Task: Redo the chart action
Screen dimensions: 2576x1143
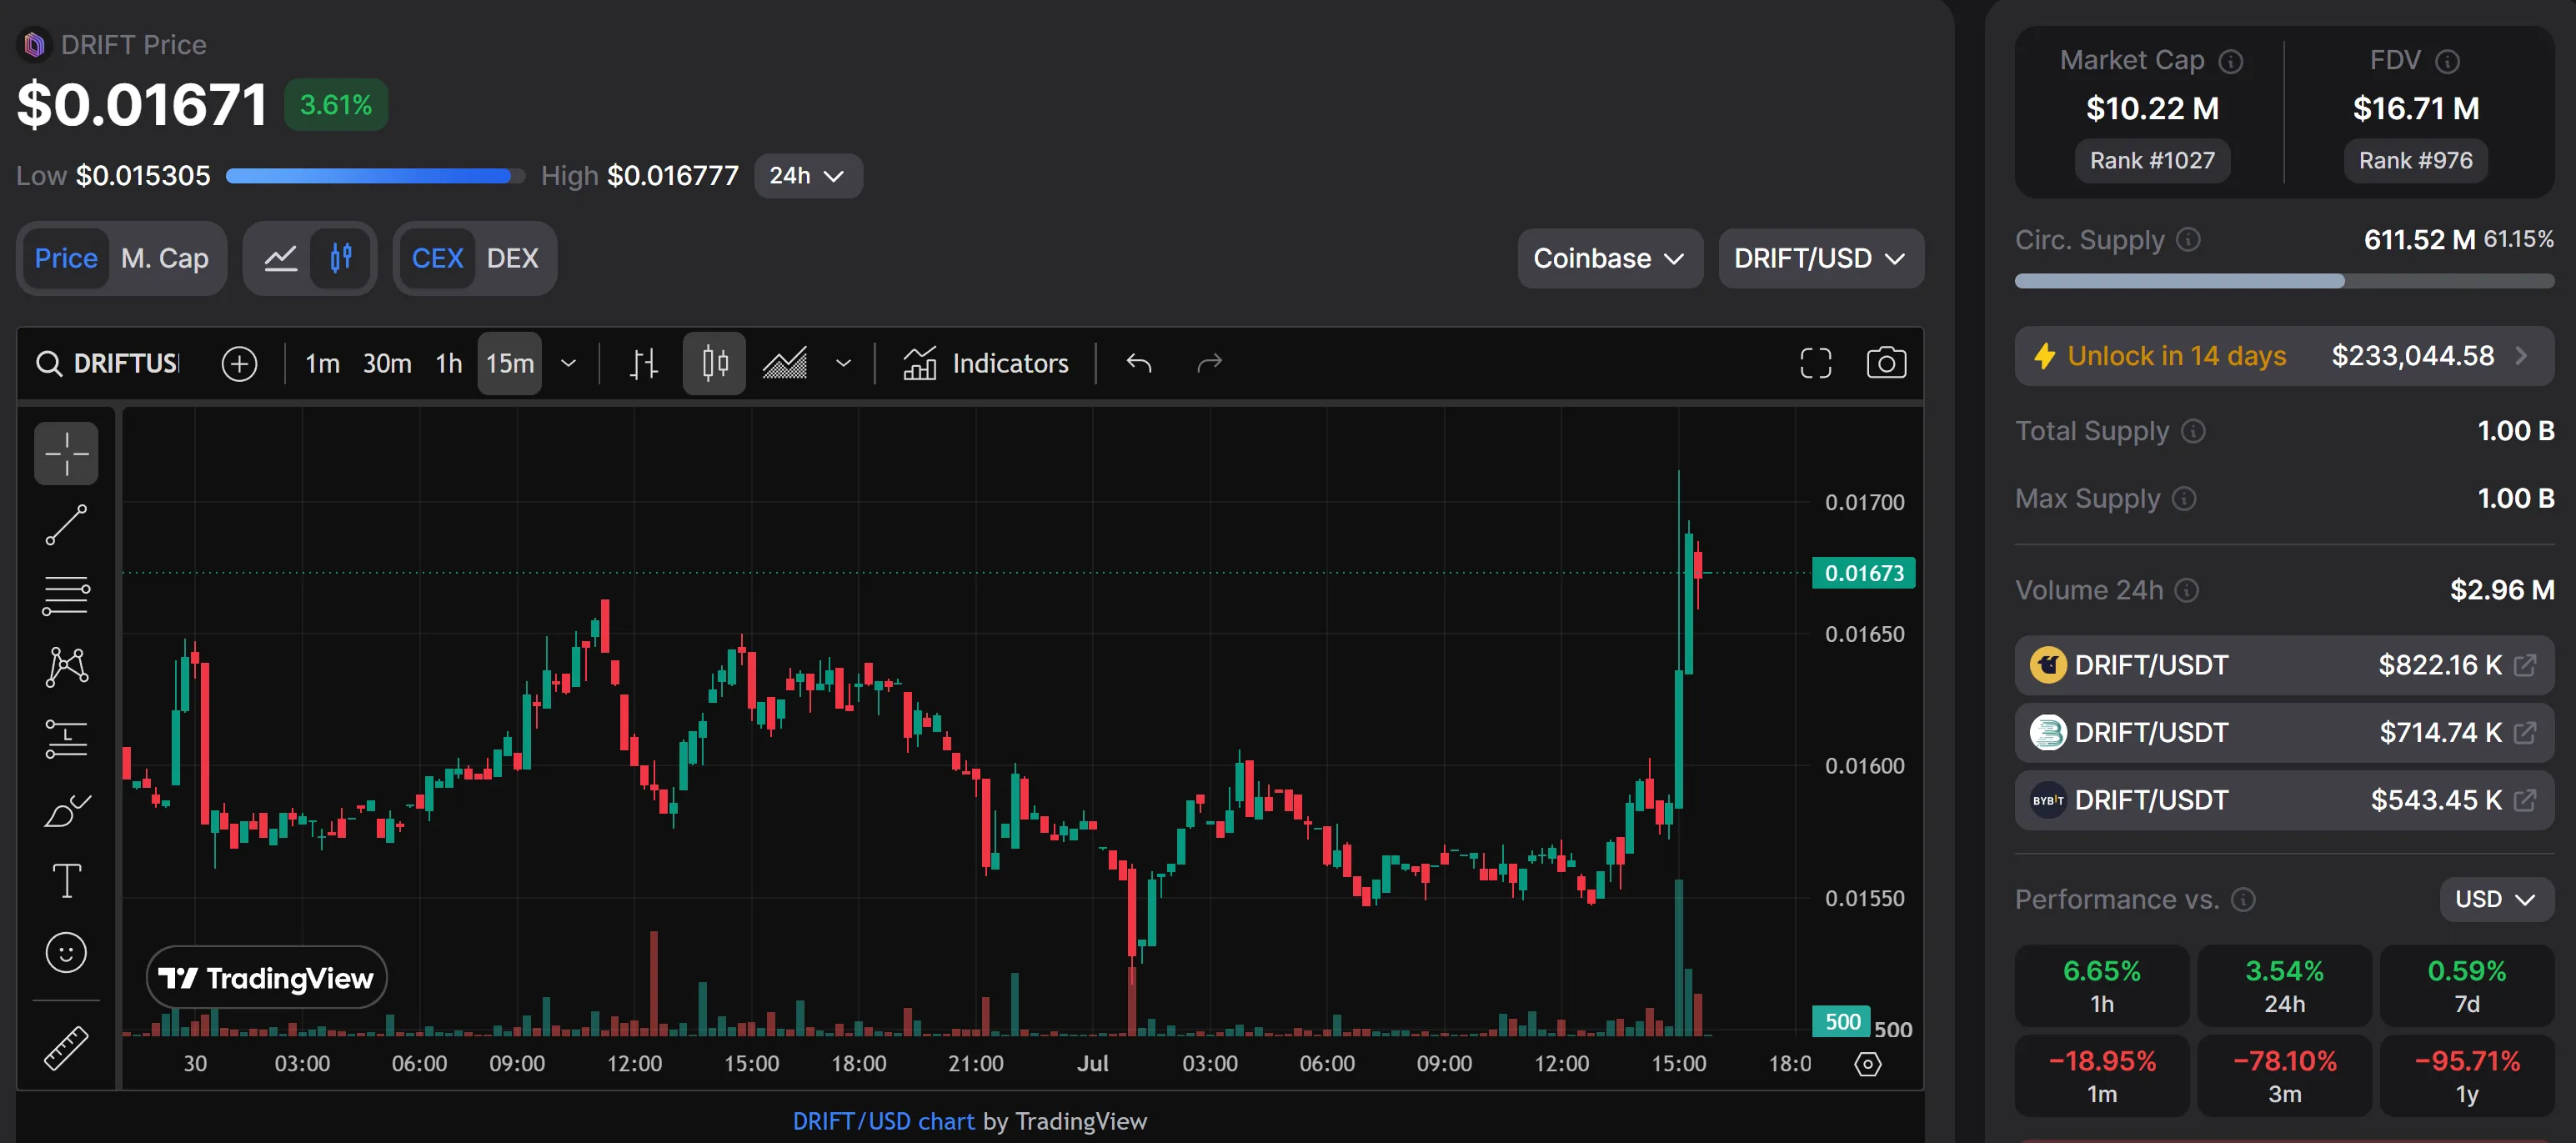Action: [1209, 363]
